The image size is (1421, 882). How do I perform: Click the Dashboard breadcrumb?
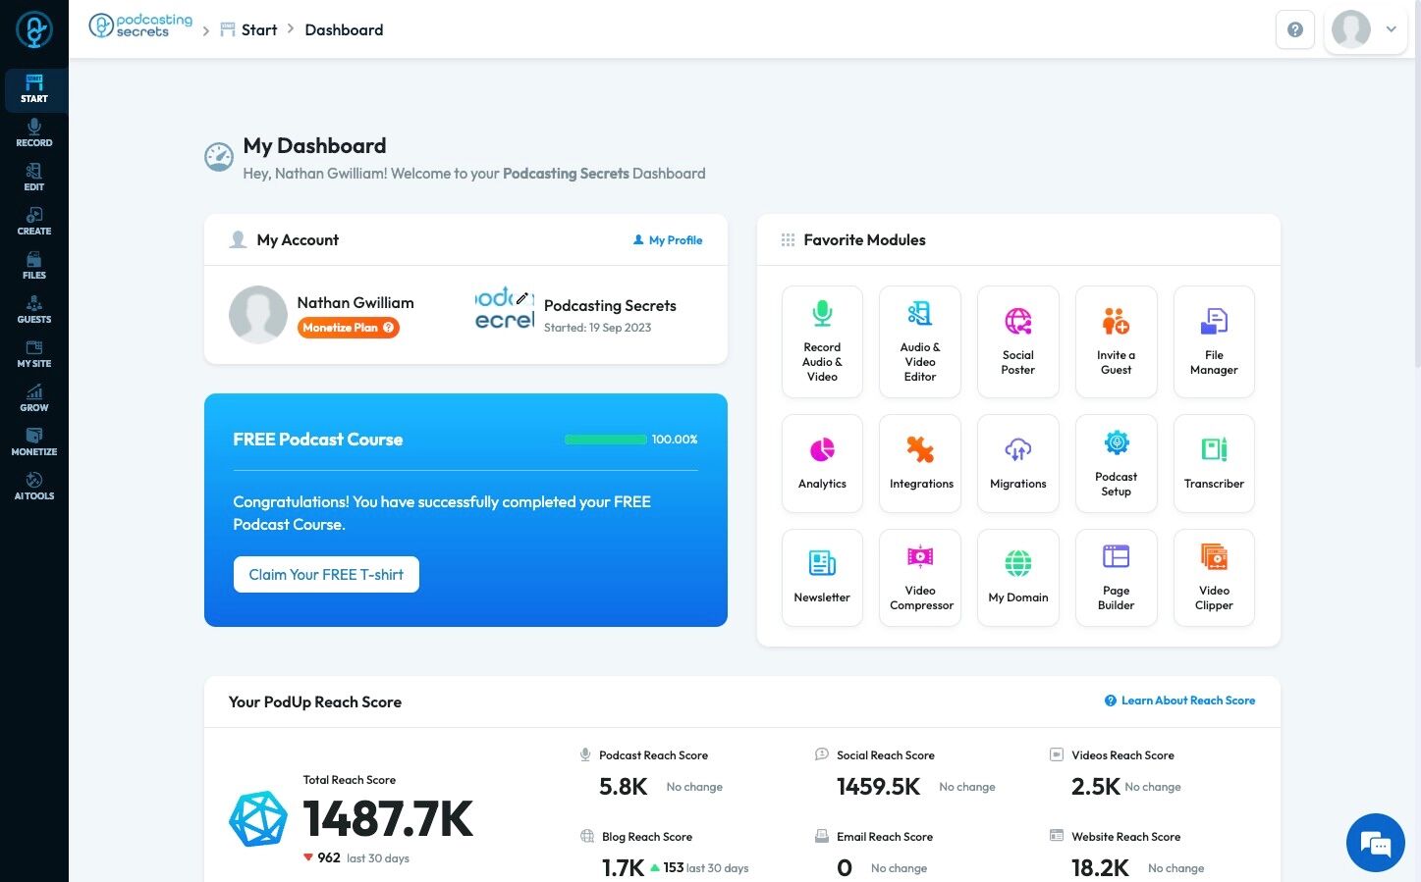(344, 29)
